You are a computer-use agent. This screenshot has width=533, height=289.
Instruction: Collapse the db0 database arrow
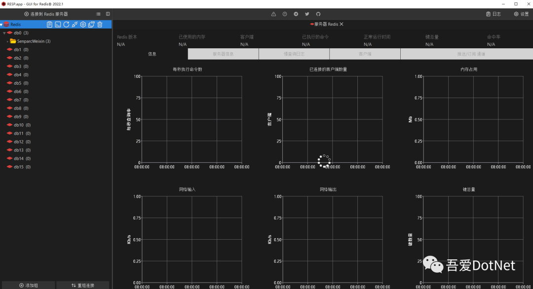(x=4, y=33)
